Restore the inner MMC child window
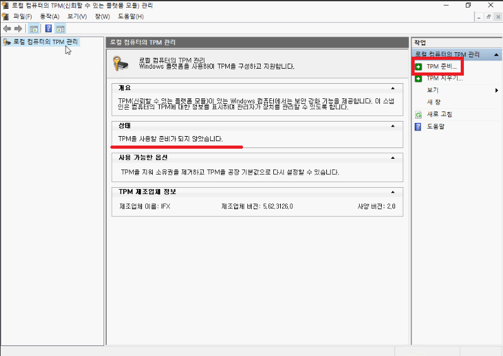Image resolution: width=503 pixels, height=356 pixels. [488, 17]
